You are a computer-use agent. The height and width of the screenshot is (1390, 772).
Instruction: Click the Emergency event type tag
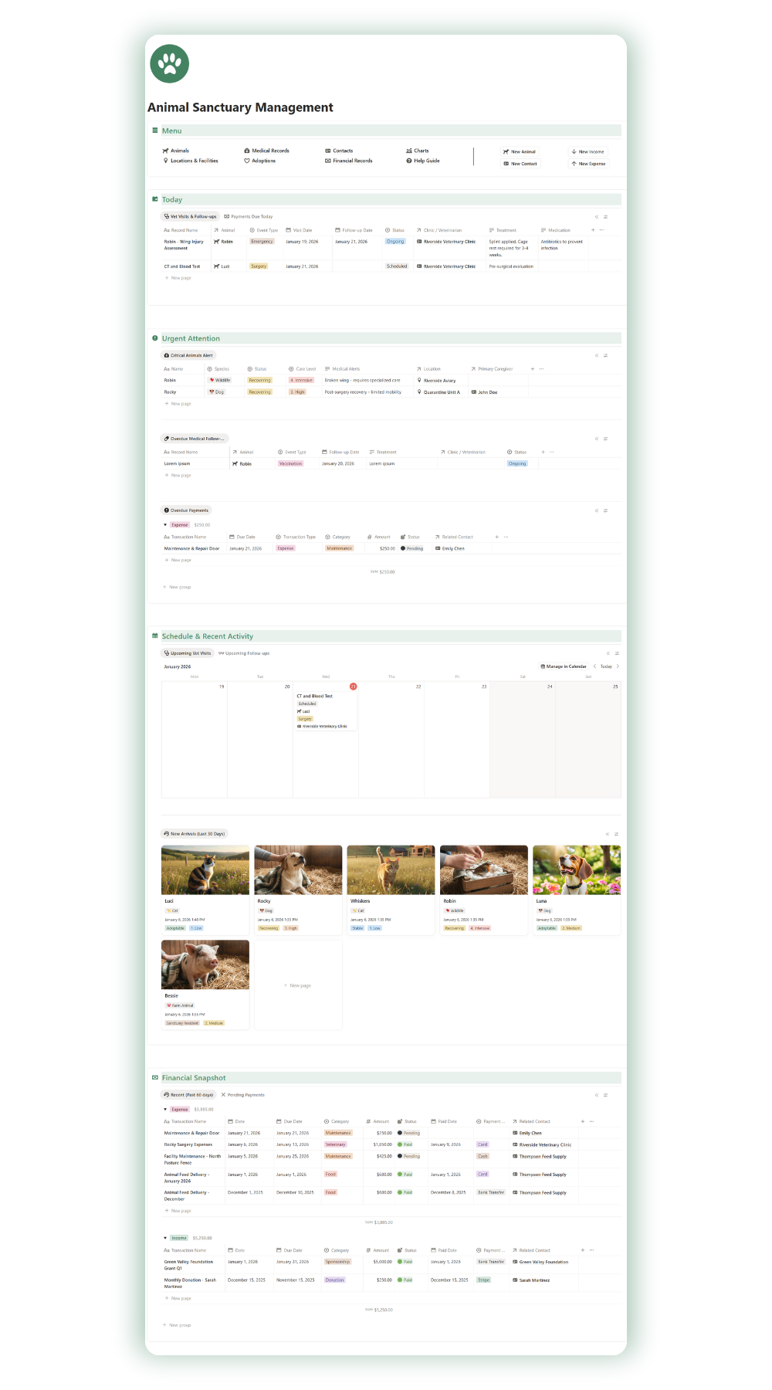pyautogui.click(x=262, y=242)
